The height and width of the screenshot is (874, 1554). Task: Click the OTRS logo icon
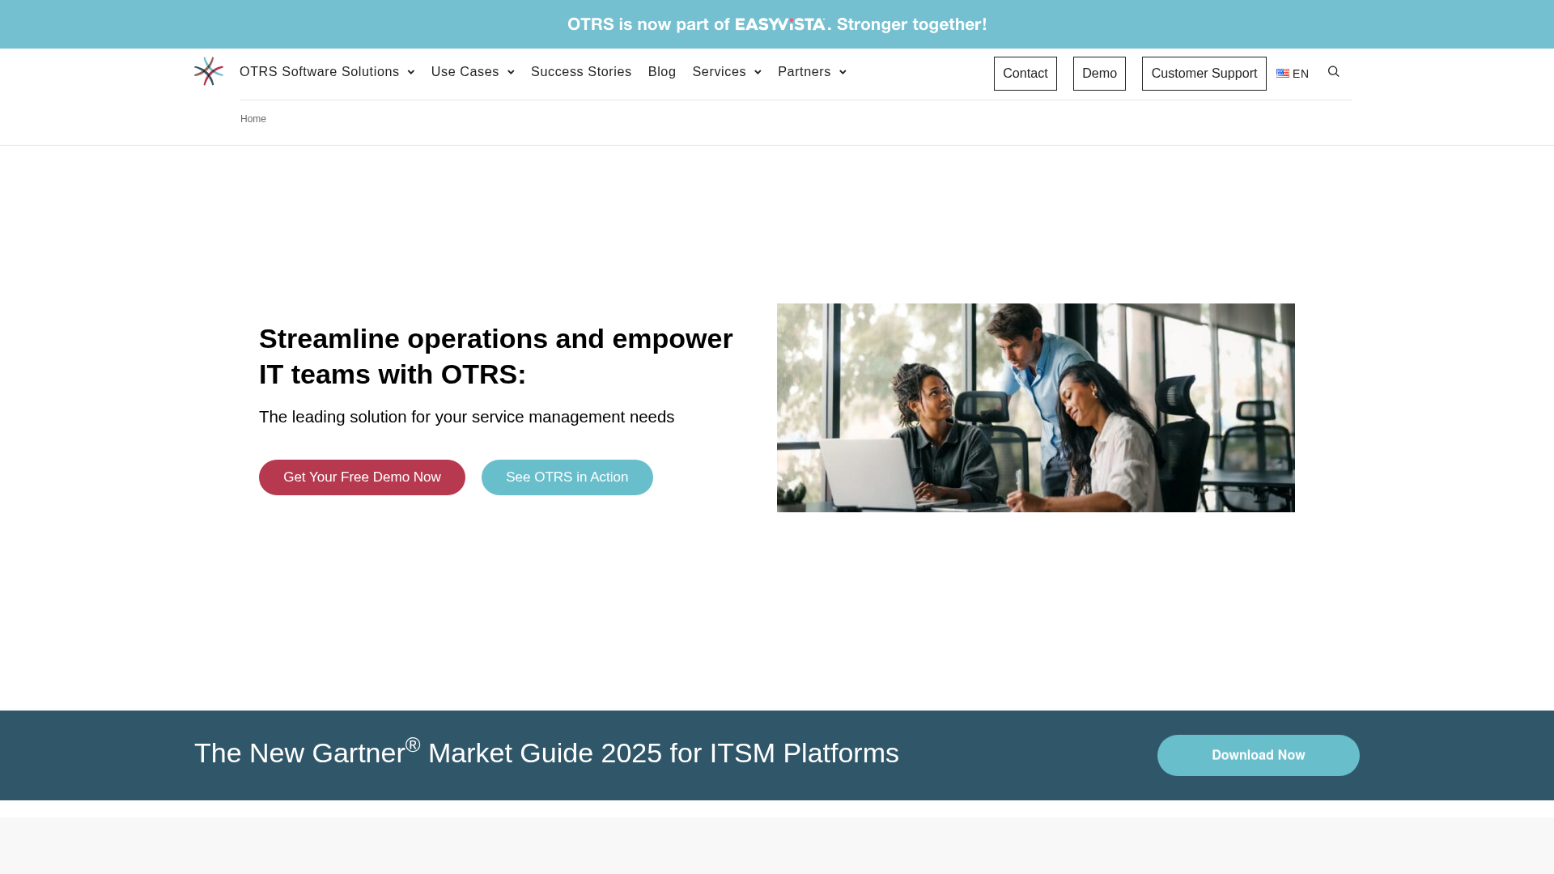(x=208, y=71)
